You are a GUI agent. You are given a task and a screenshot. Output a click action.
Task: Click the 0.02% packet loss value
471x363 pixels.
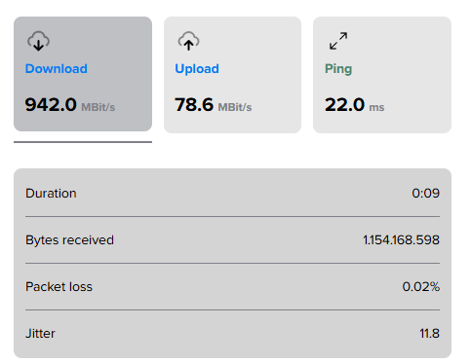421,287
